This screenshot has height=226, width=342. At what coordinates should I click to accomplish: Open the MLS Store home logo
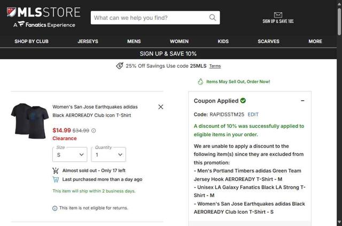click(44, 12)
